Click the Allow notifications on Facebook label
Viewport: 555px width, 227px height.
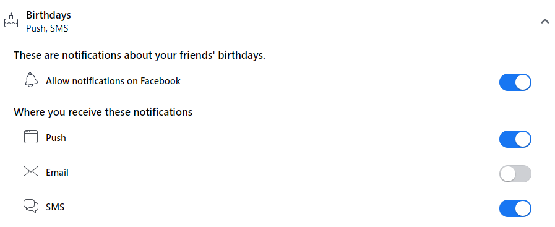pos(113,81)
